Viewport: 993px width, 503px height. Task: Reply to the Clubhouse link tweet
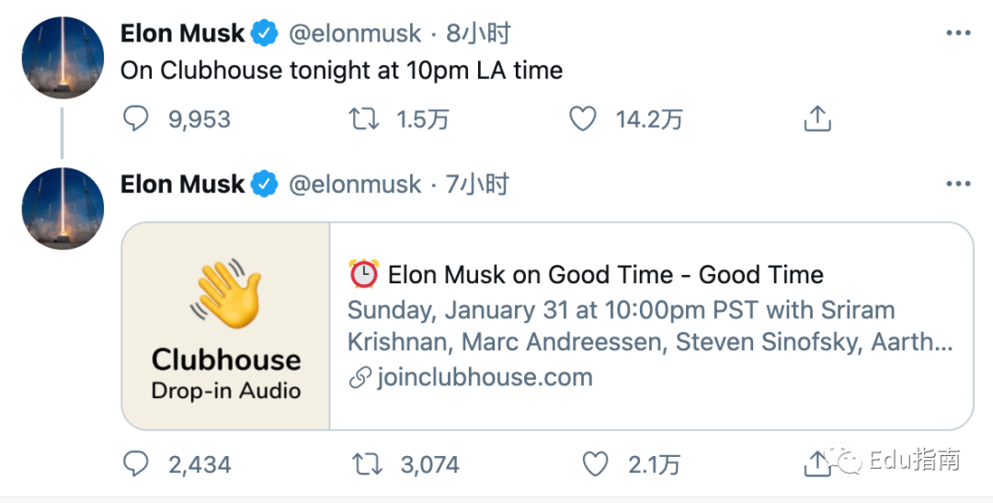(136, 464)
